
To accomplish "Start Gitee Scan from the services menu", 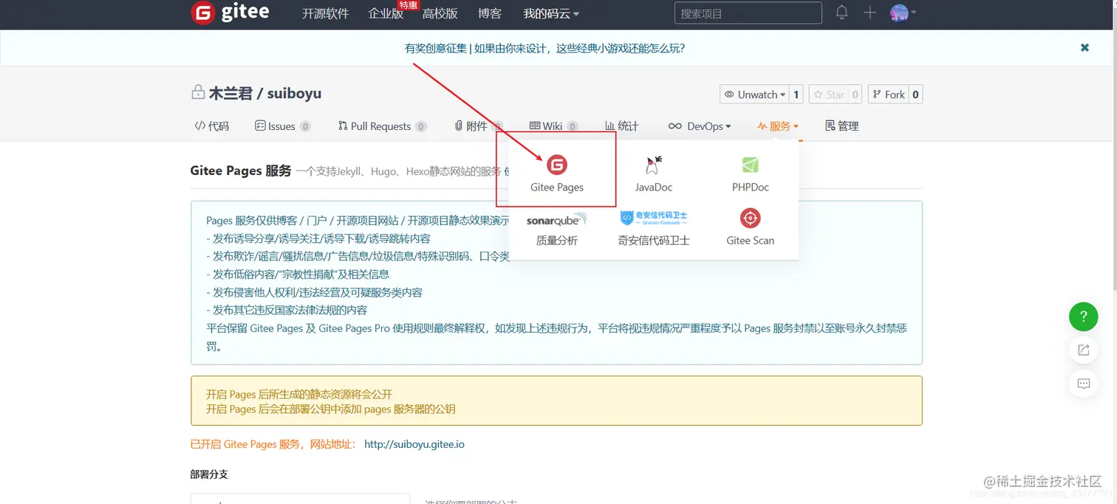I will pyautogui.click(x=750, y=225).
